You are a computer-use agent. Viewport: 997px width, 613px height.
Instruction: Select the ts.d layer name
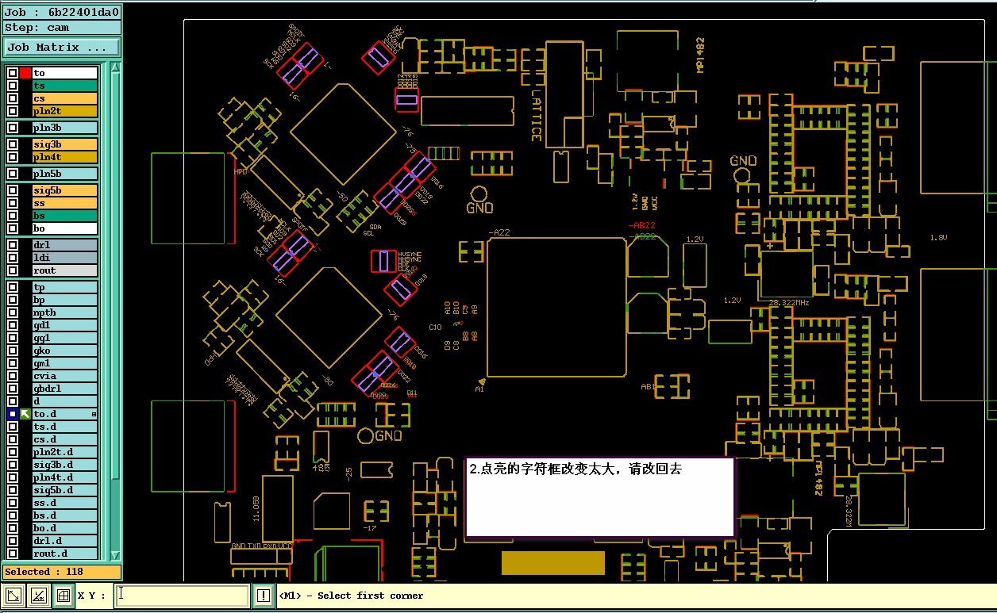(64, 427)
